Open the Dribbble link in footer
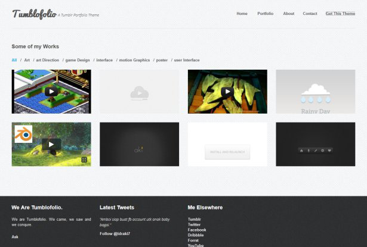This screenshot has height=247, width=367. click(x=196, y=235)
